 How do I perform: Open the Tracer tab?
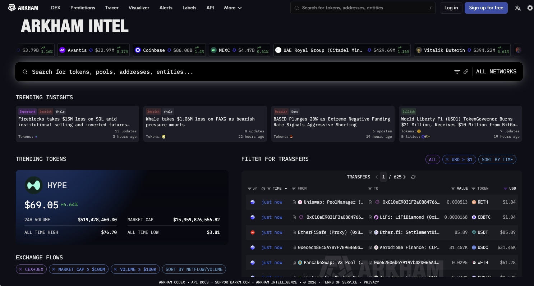pyautogui.click(x=112, y=8)
